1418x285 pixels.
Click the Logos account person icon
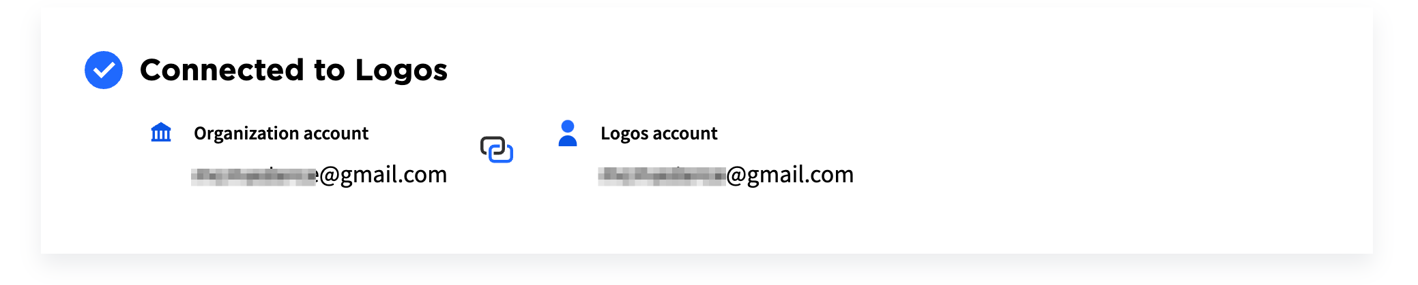pos(568,133)
